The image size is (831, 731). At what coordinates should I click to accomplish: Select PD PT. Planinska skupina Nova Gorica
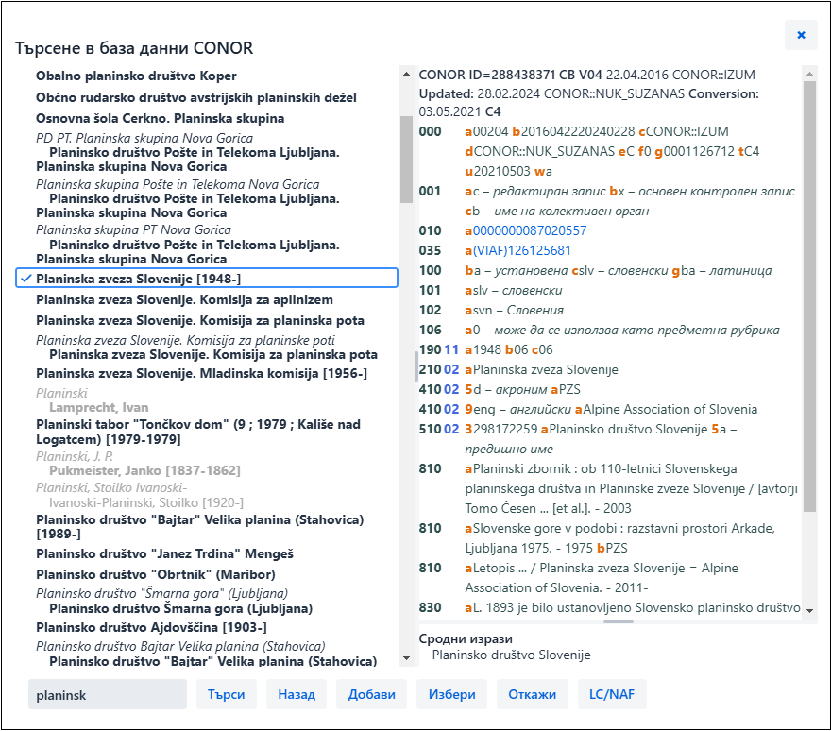144,138
